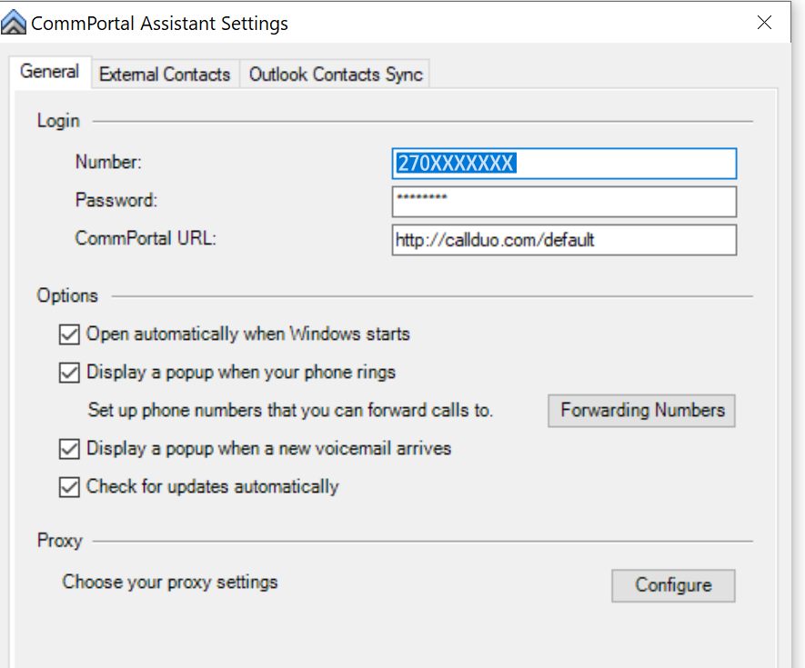Click into the CommPortal URL field
This screenshot has width=805, height=668.
[564, 240]
